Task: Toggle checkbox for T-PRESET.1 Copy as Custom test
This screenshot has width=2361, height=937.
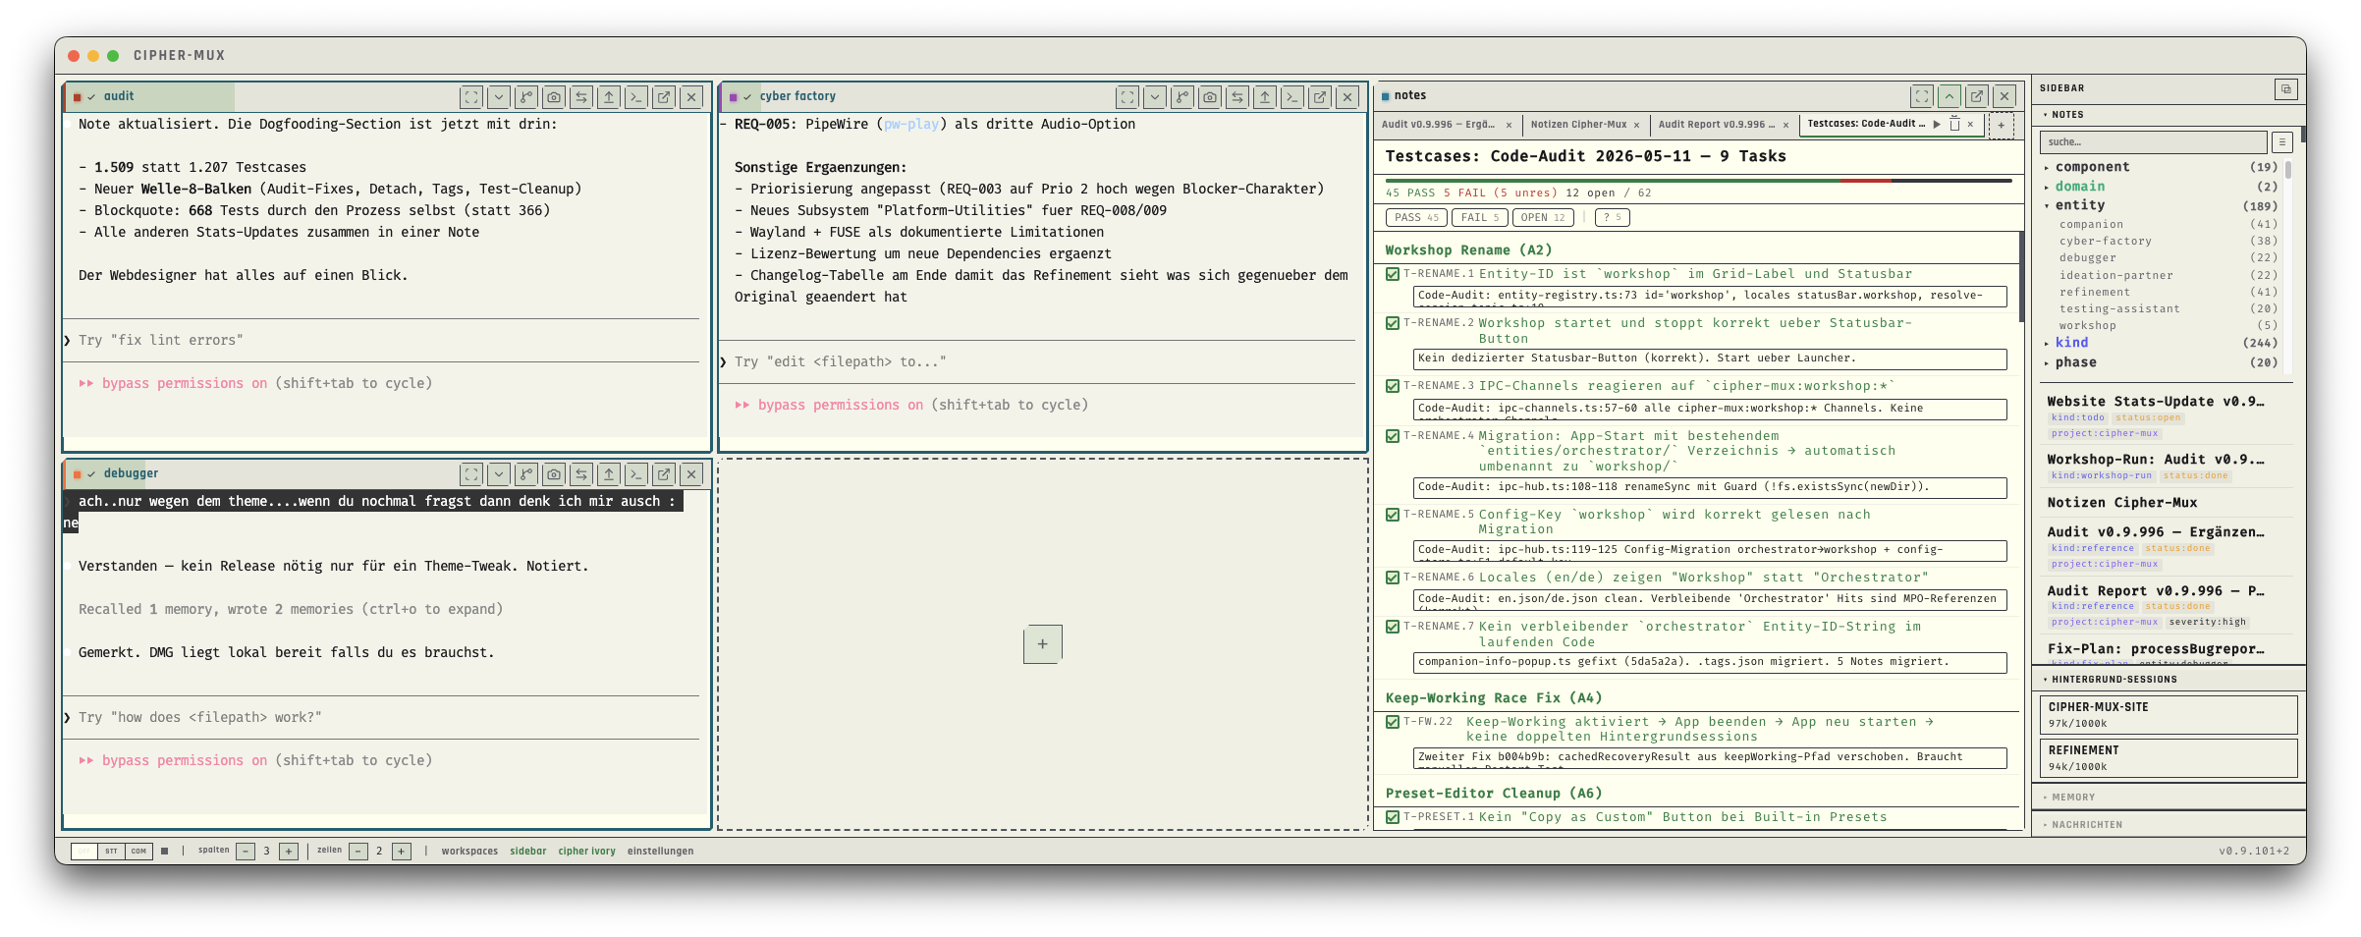Action: pos(1393,817)
